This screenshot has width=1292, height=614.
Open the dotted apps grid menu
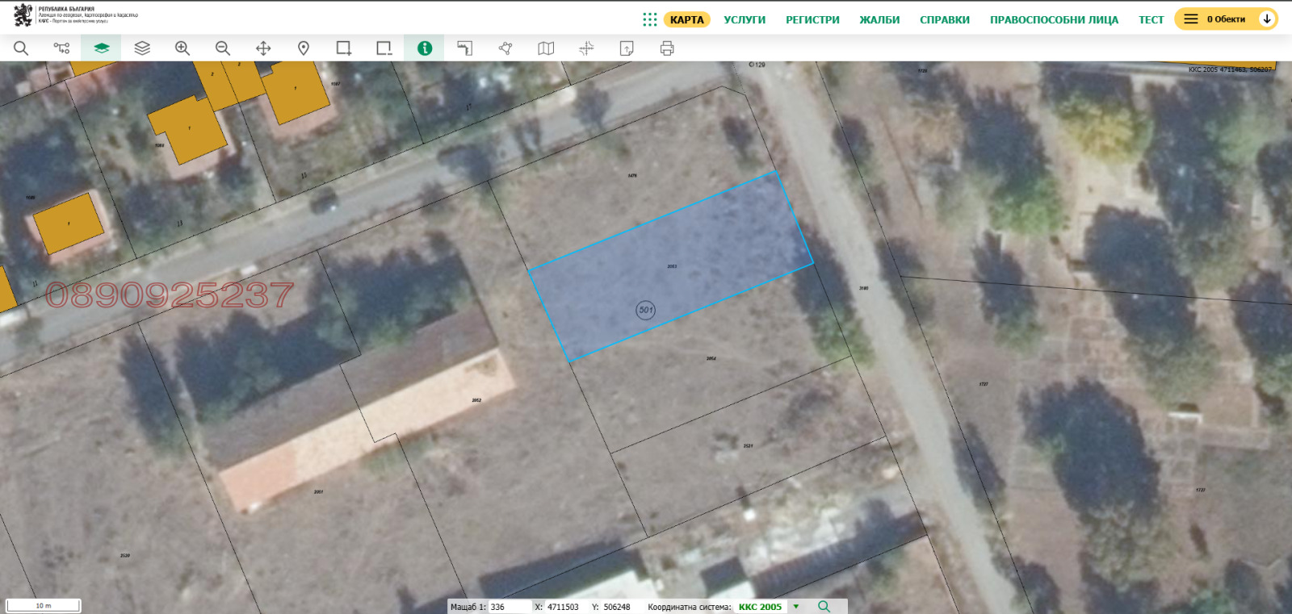click(650, 19)
